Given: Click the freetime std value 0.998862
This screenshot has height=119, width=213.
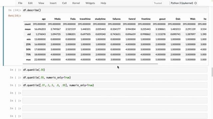Looking at the screenshot, I should click(x=145, y=34).
